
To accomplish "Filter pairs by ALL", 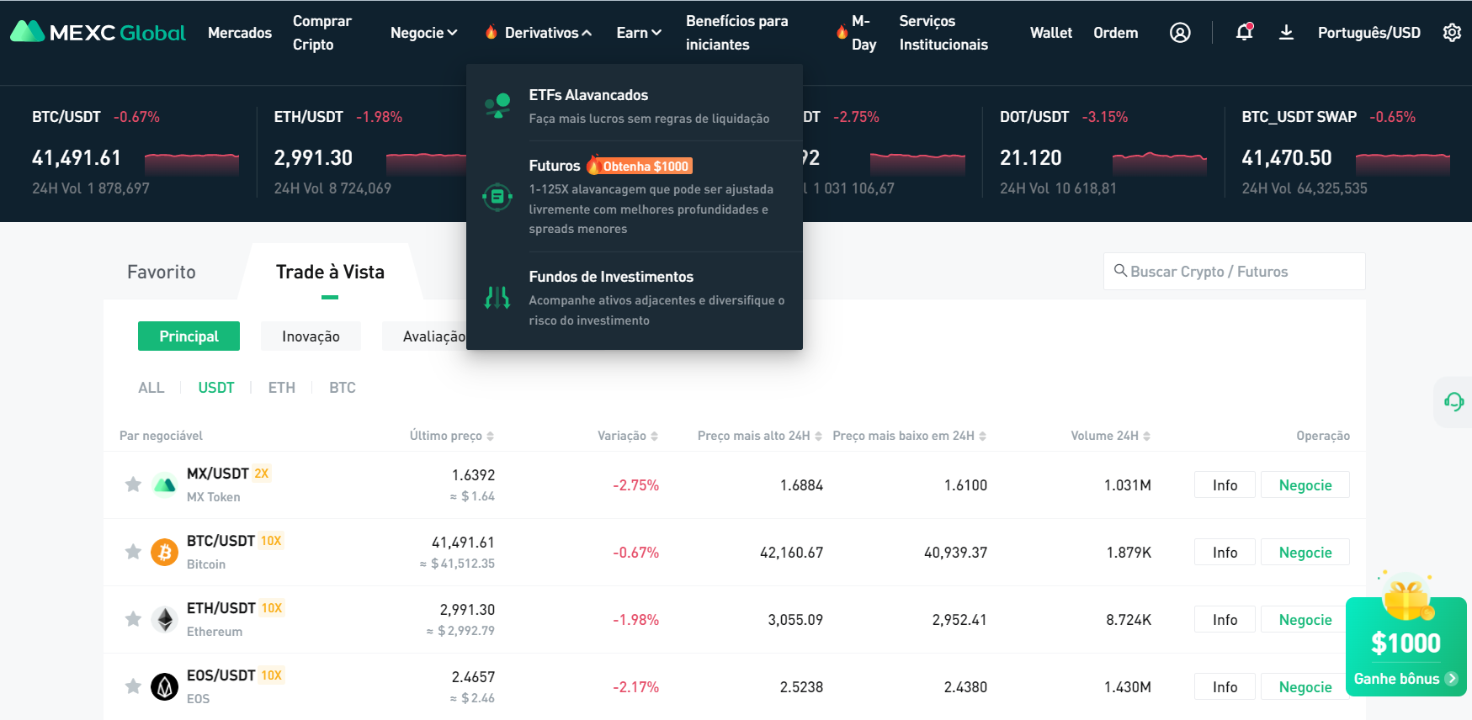I will pos(151,387).
